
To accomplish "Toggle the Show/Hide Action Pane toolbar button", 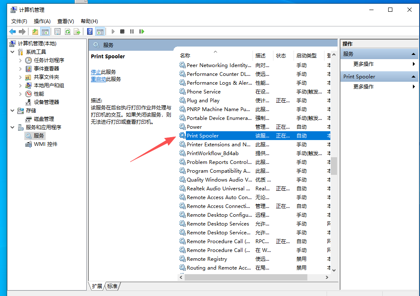I will coord(100,31).
